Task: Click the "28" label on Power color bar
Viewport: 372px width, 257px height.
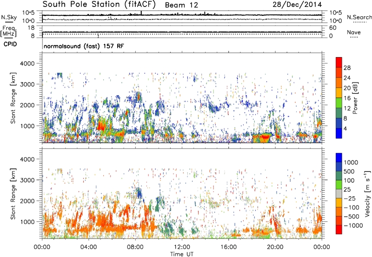Action: coord(347,68)
